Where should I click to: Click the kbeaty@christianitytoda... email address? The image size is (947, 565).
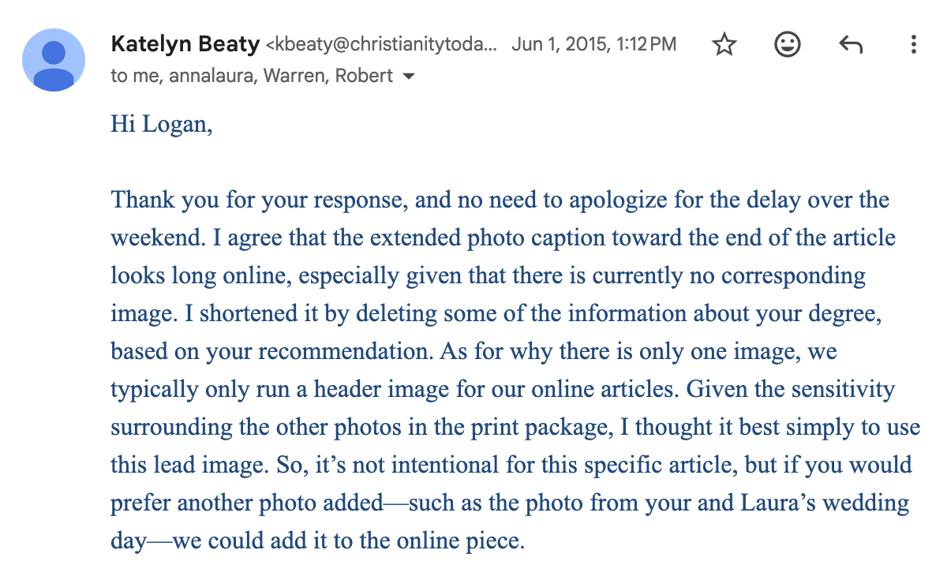click(x=382, y=45)
